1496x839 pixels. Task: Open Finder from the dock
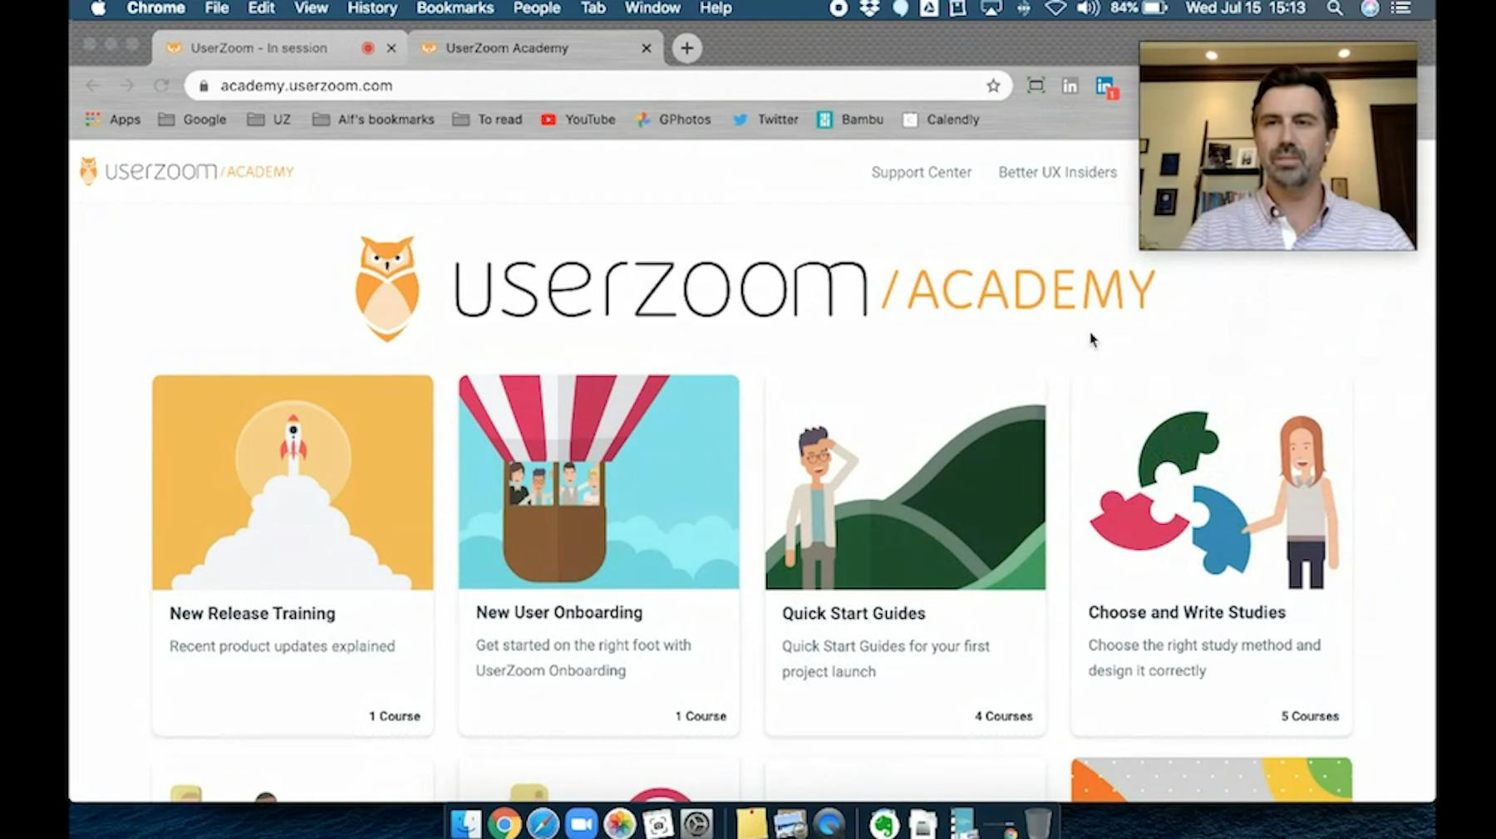pyautogui.click(x=466, y=824)
